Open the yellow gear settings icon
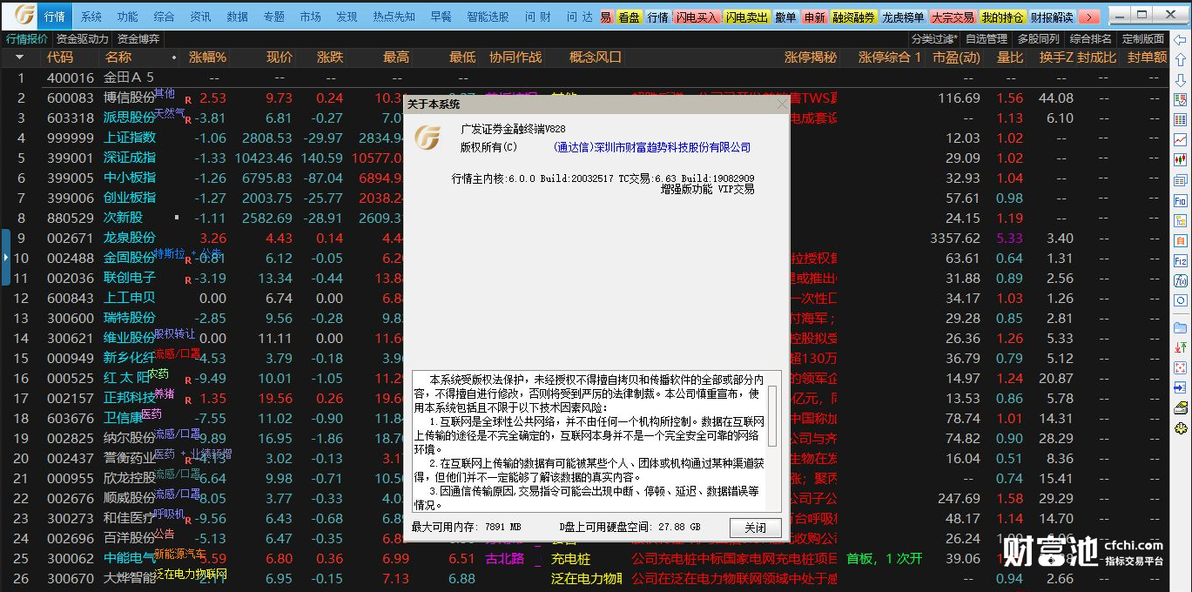The image size is (1192, 592). coord(1181,427)
